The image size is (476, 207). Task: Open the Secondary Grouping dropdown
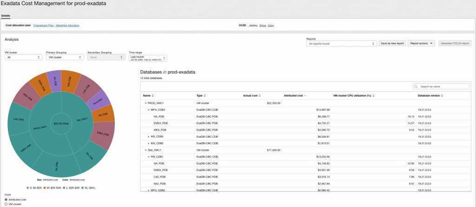(106, 57)
